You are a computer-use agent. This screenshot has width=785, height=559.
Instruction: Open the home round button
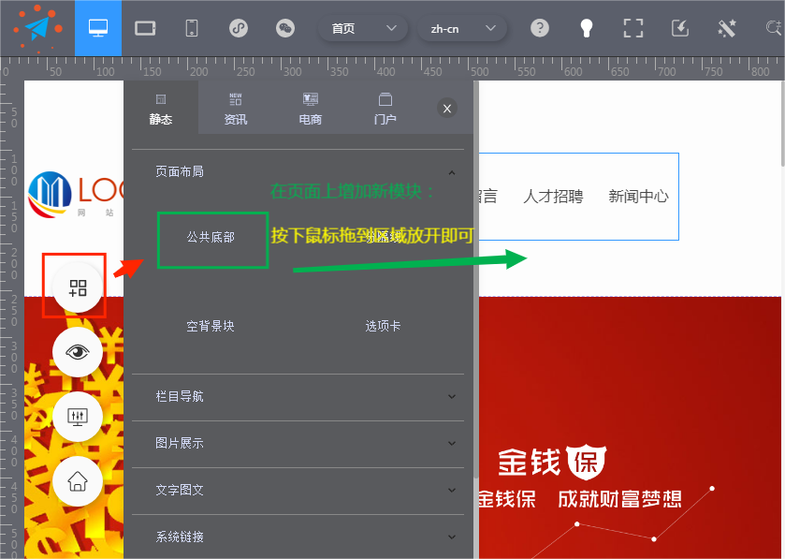coord(78,481)
